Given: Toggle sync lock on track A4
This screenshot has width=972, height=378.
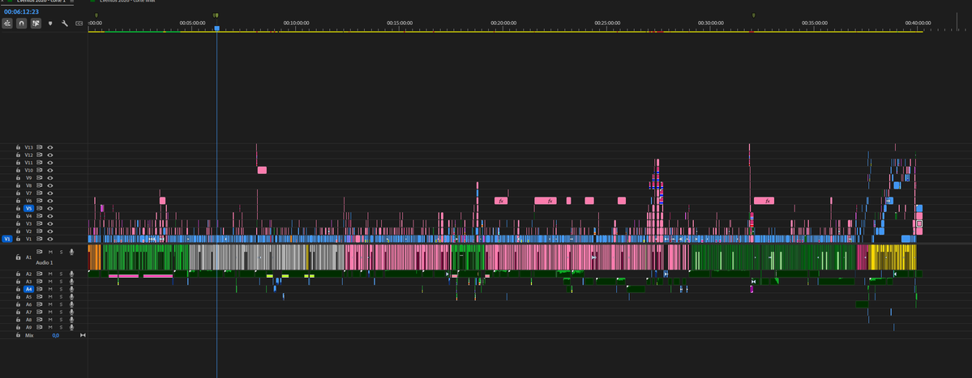Looking at the screenshot, I should coord(40,289).
